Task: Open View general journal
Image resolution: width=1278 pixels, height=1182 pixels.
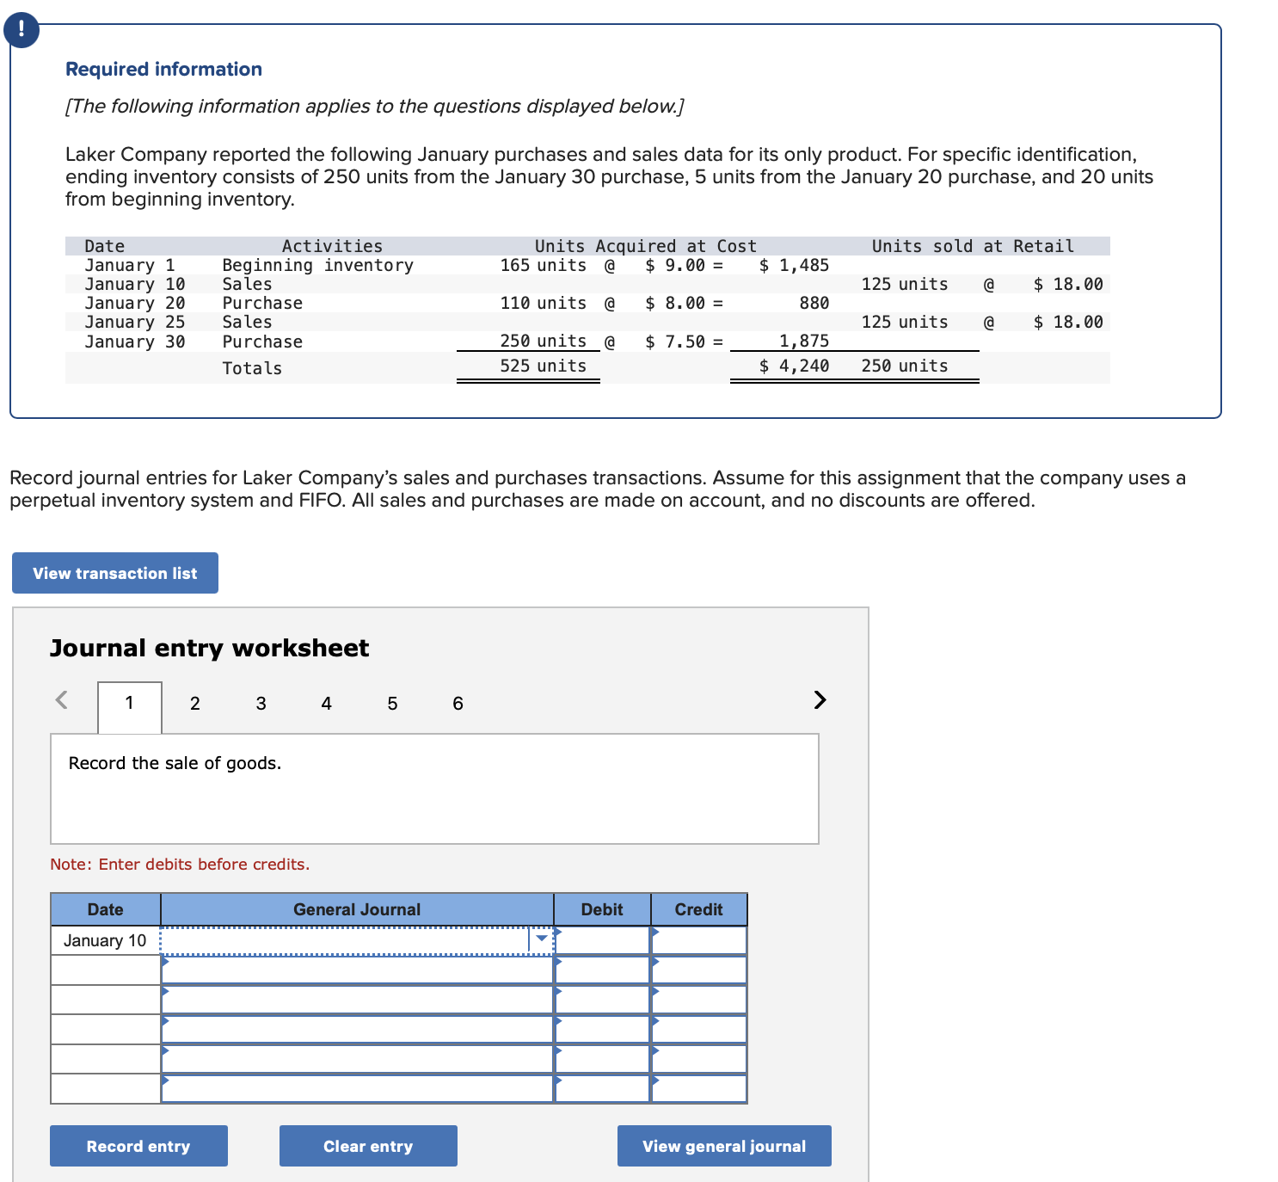Action: [x=724, y=1146]
